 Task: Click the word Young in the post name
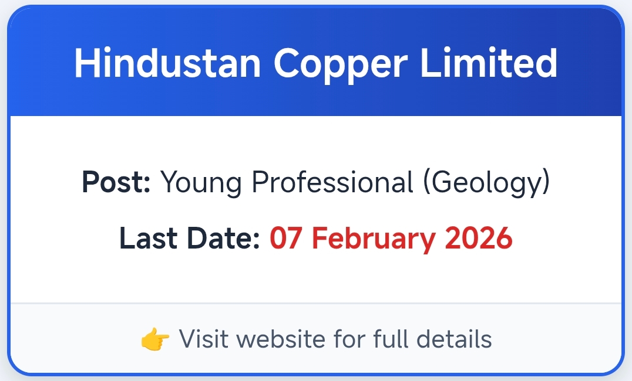201,183
